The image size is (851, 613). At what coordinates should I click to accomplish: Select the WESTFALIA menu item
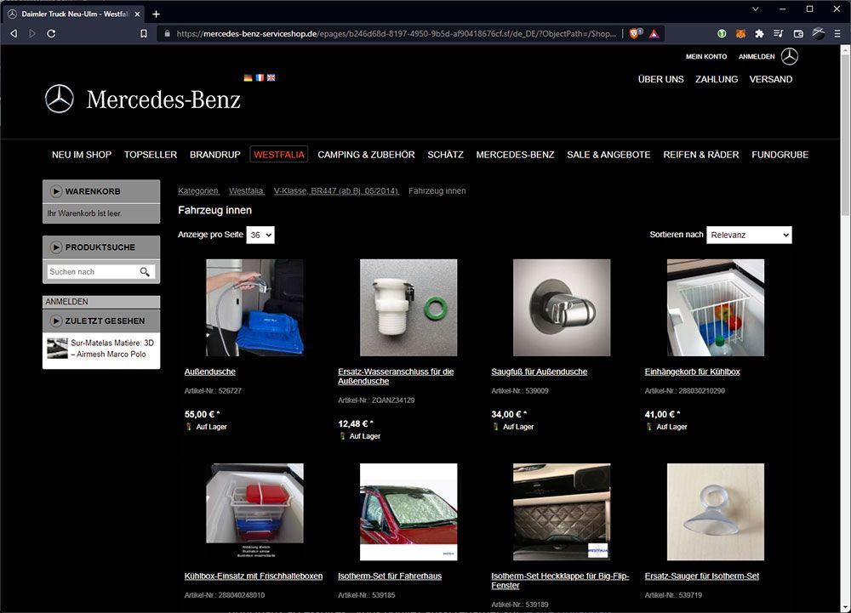click(x=279, y=155)
